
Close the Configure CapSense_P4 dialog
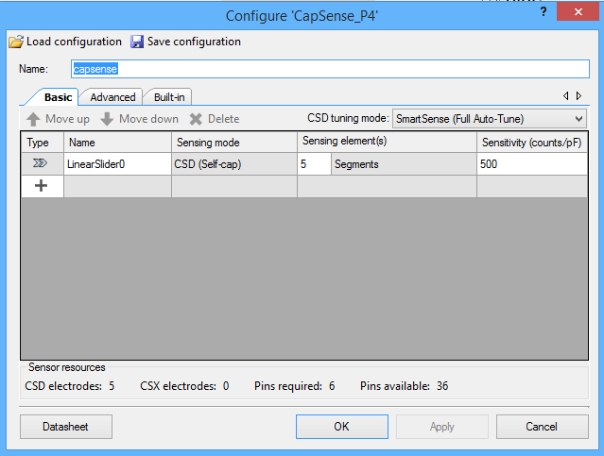click(x=578, y=11)
